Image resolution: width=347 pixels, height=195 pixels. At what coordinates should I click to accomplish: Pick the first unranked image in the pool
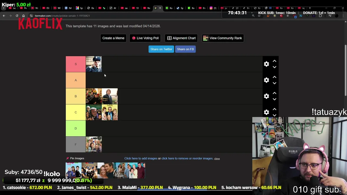tap(73, 170)
